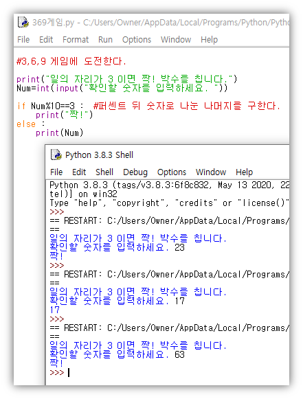Click the 'Num=int(input(' code line
303x399 pixels.
122,89
